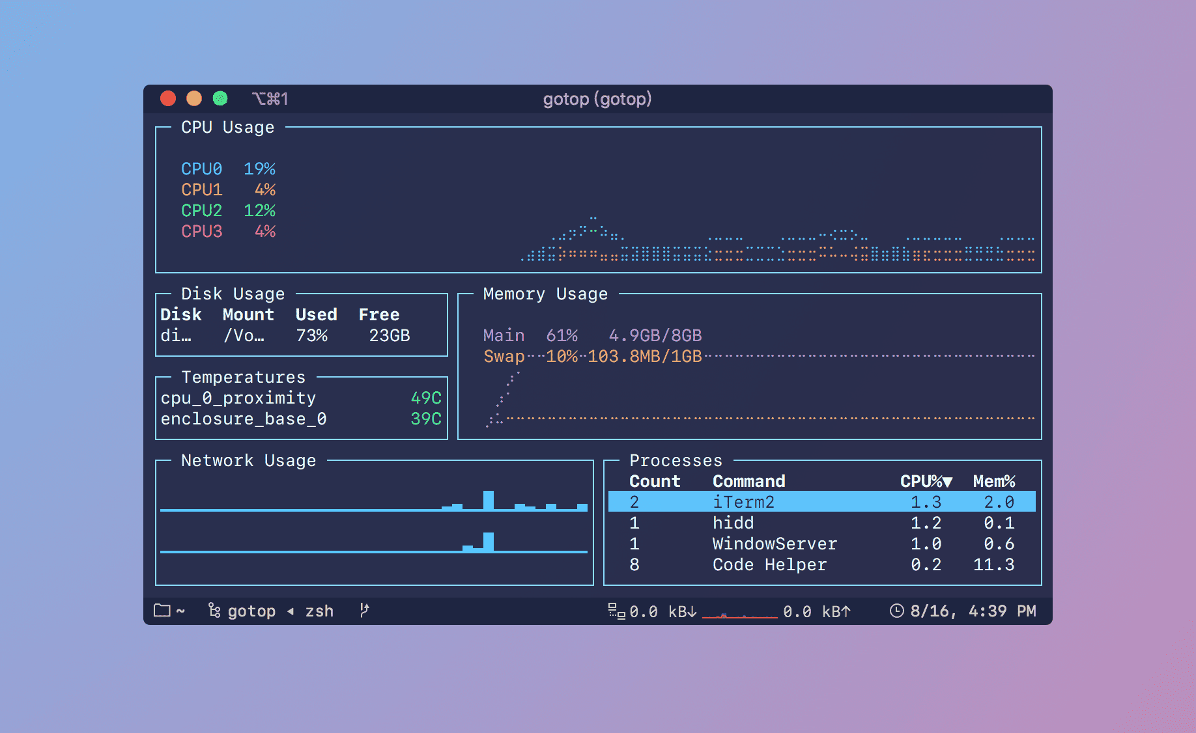Click the folder icon in the status bar
This screenshot has height=733, width=1196.
click(162, 611)
